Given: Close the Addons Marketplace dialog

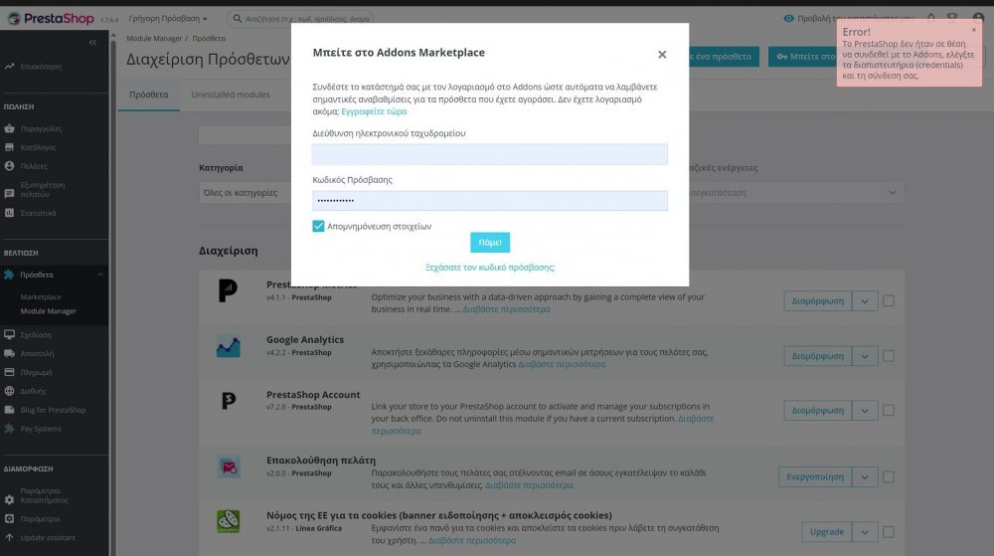Looking at the screenshot, I should pos(662,55).
